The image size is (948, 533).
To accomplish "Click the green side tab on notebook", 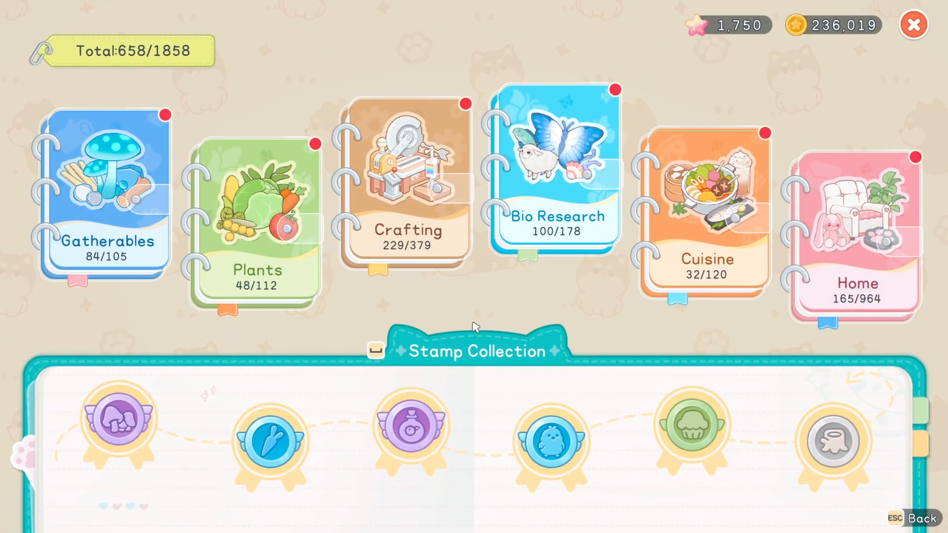I will [921, 411].
